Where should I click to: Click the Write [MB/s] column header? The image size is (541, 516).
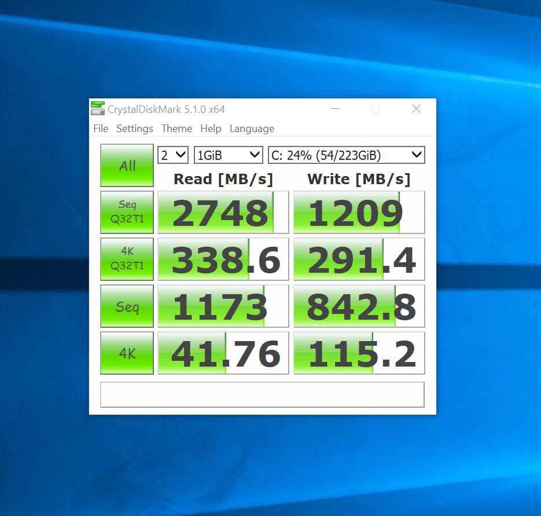(x=359, y=180)
